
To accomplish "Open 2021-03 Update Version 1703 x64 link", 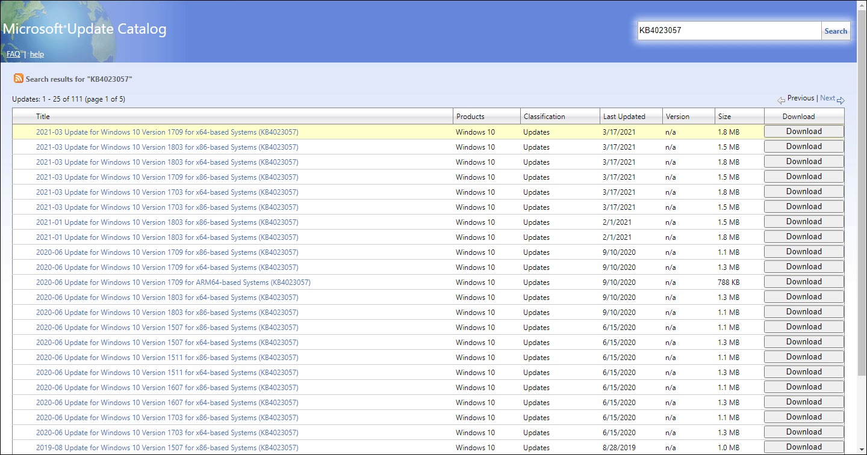I will tap(167, 192).
